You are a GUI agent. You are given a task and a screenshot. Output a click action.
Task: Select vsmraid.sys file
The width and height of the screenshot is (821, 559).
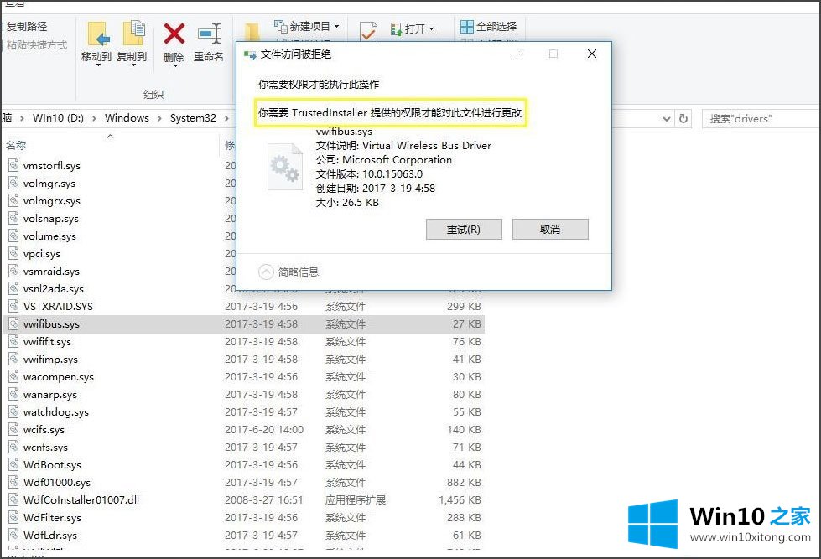coord(51,272)
